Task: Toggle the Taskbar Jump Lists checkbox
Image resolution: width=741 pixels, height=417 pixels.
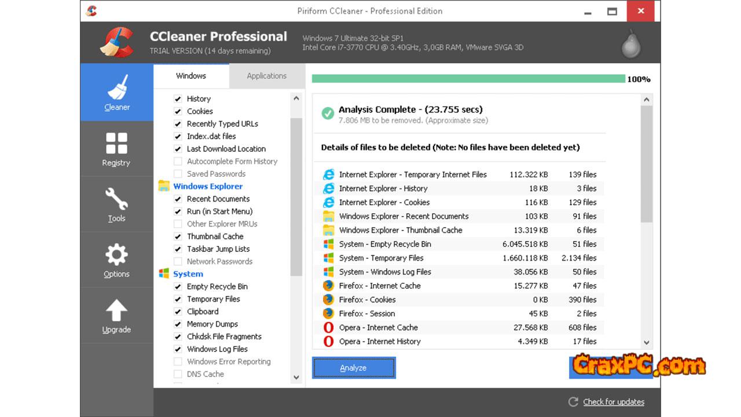Action: point(178,249)
